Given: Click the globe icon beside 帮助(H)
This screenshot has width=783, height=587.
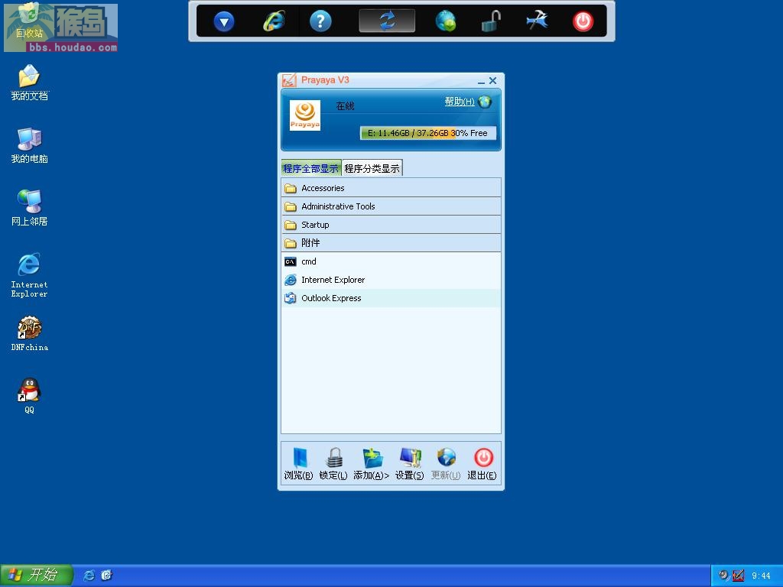Looking at the screenshot, I should (x=484, y=102).
